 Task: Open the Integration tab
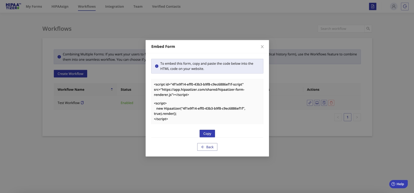point(114,7)
